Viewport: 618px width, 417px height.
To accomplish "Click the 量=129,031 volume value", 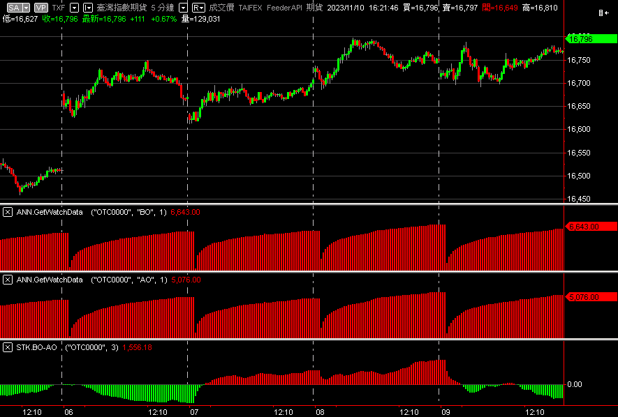I will [x=200, y=19].
